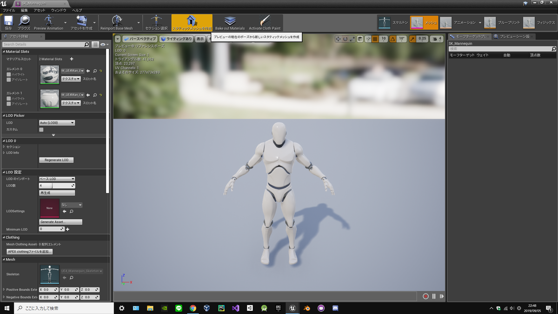Click the 保存 save icon in toolbar

tap(8, 22)
